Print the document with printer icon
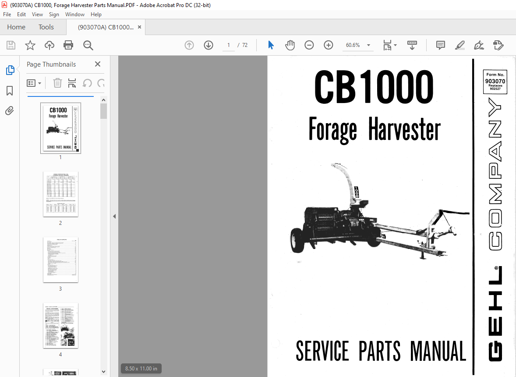This screenshot has height=377, width=516. click(68, 45)
